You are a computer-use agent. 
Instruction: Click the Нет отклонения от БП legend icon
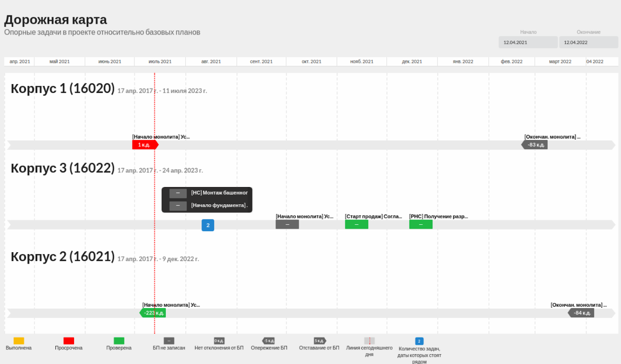pyautogui.click(x=219, y=341)
